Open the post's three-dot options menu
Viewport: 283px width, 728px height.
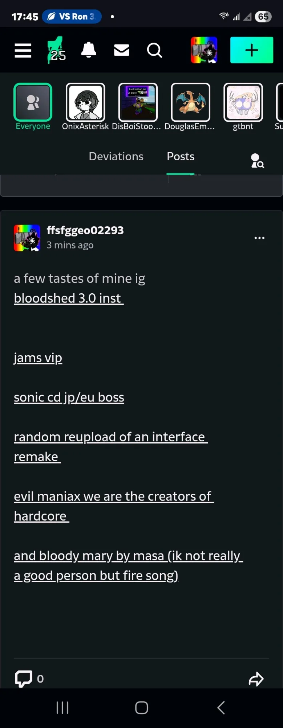pos(259,238)
